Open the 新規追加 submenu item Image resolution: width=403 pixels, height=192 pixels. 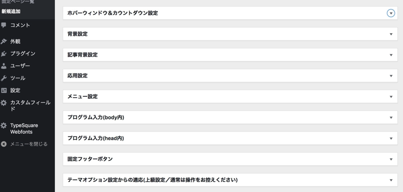coord(11,12)
